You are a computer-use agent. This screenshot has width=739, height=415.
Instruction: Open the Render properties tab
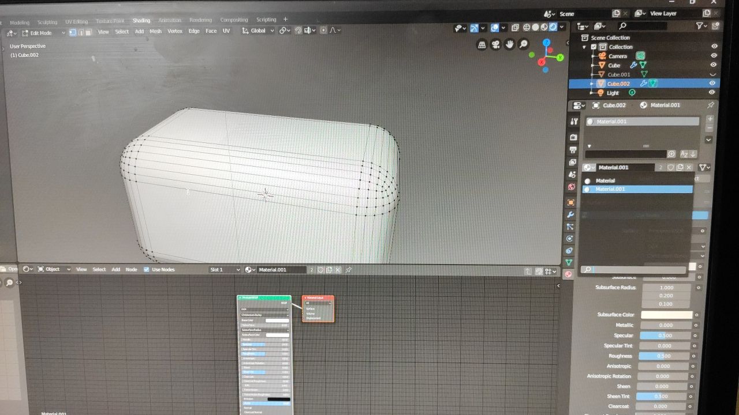point(573,137)
